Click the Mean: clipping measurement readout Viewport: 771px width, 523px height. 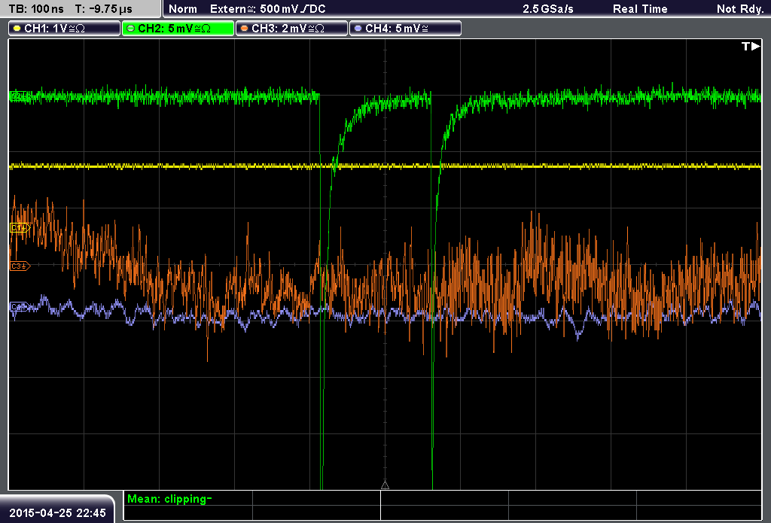[169, 499]
